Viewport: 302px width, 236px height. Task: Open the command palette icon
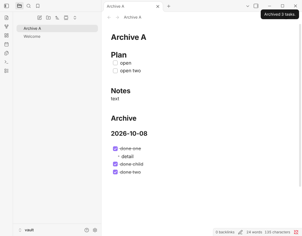[6, 62]
